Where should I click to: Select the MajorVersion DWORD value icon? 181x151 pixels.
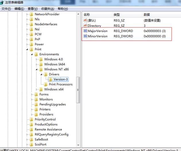tap(85, 31)
